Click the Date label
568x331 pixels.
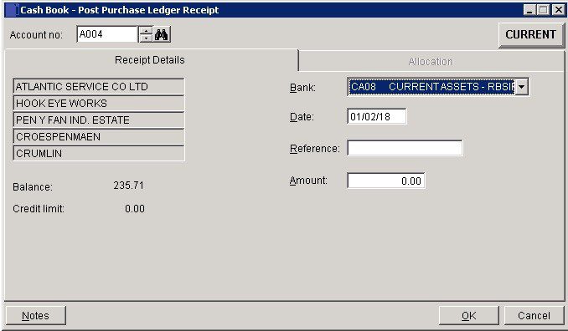point(302,117)
